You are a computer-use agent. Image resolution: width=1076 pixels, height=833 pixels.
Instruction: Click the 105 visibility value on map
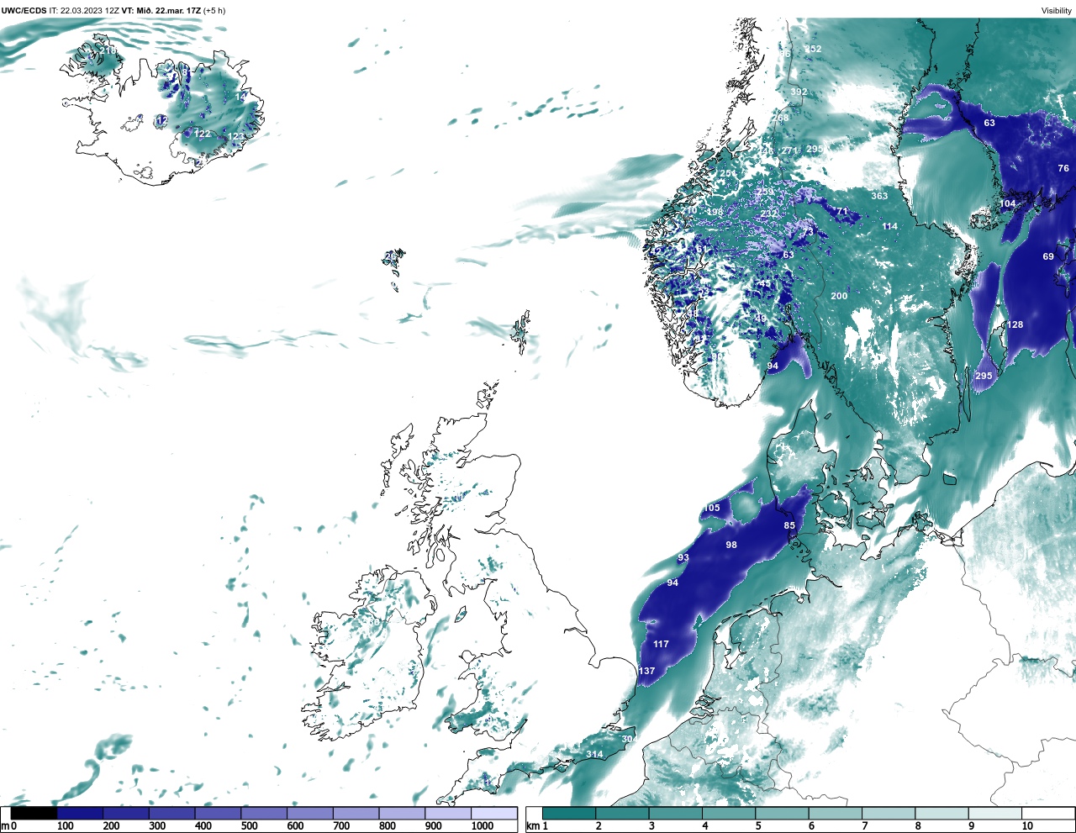[712, 508]
